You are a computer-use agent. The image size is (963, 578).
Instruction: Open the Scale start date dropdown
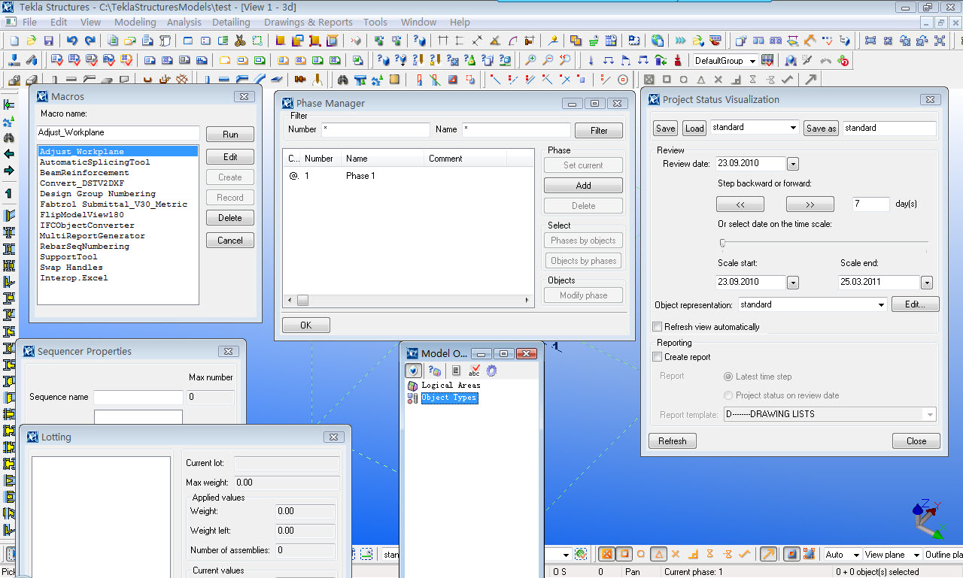click(x=792, y=283)
